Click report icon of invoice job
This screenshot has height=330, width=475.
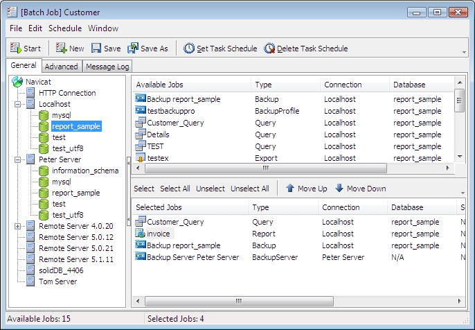(141, 233)
